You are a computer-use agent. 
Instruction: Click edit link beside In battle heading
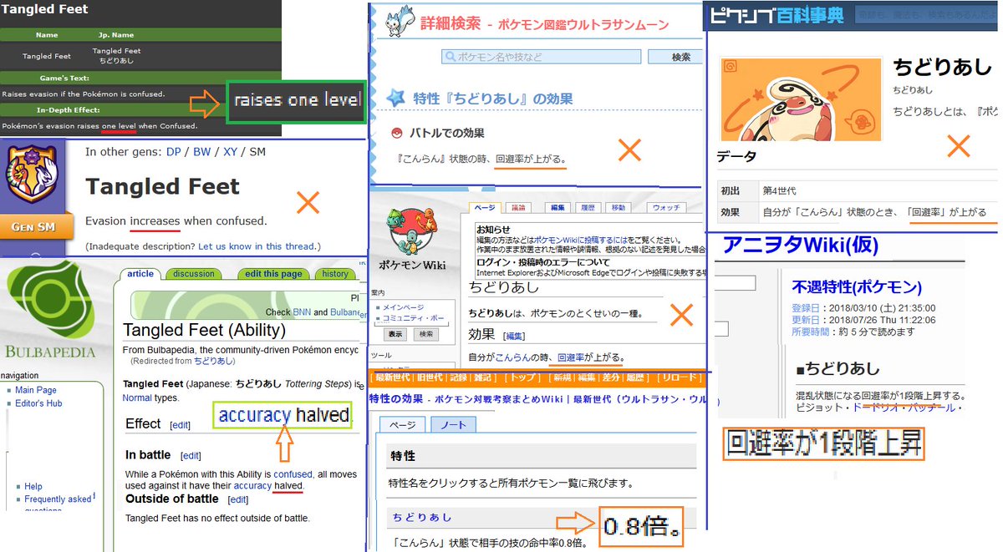[191, 455]
